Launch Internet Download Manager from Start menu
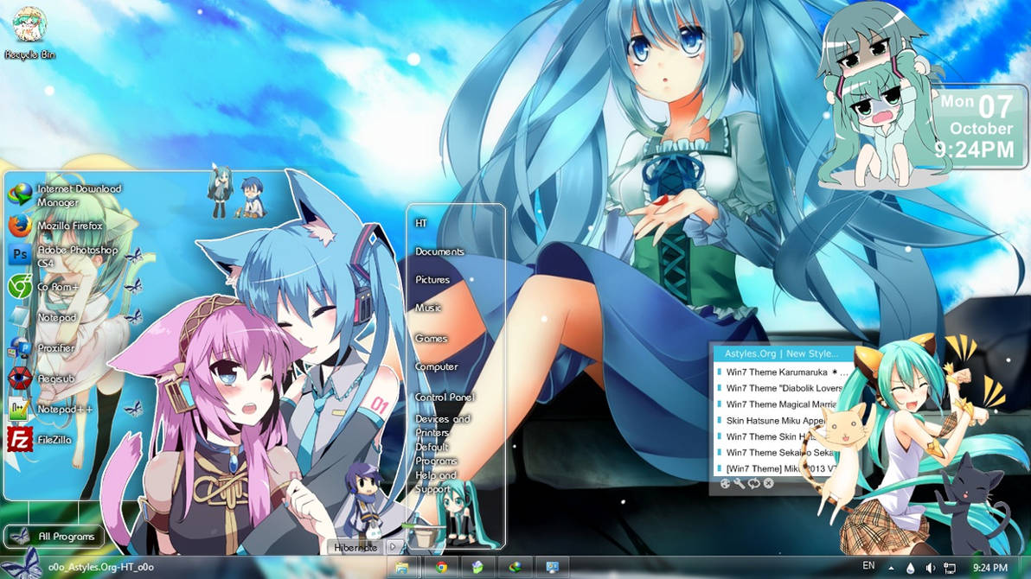This screenshot has width=1031, height=579. click(x=66, y=195)
